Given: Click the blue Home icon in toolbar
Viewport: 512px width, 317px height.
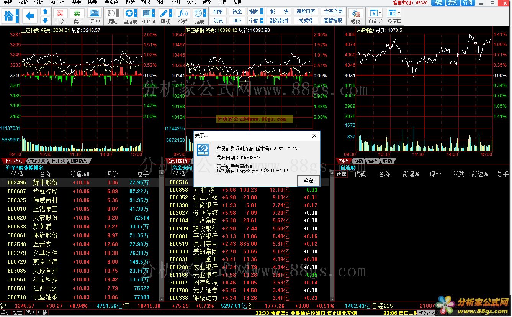Looking at the screenshot, I should pos(9,16).
